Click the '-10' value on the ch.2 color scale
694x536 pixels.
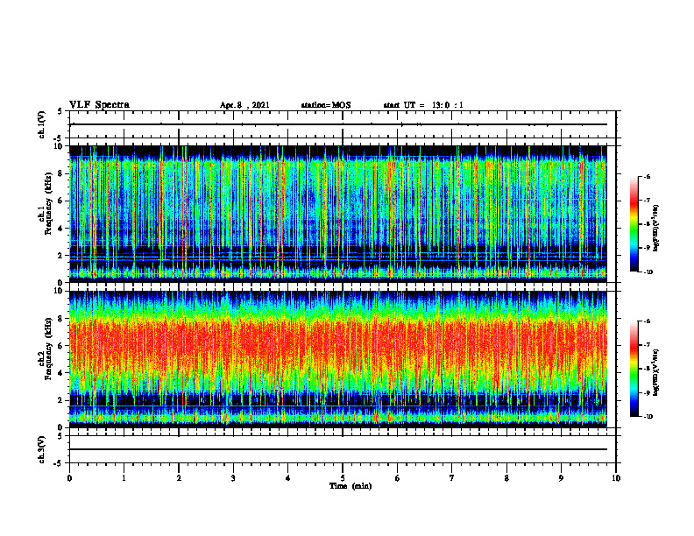click(648, 417)
